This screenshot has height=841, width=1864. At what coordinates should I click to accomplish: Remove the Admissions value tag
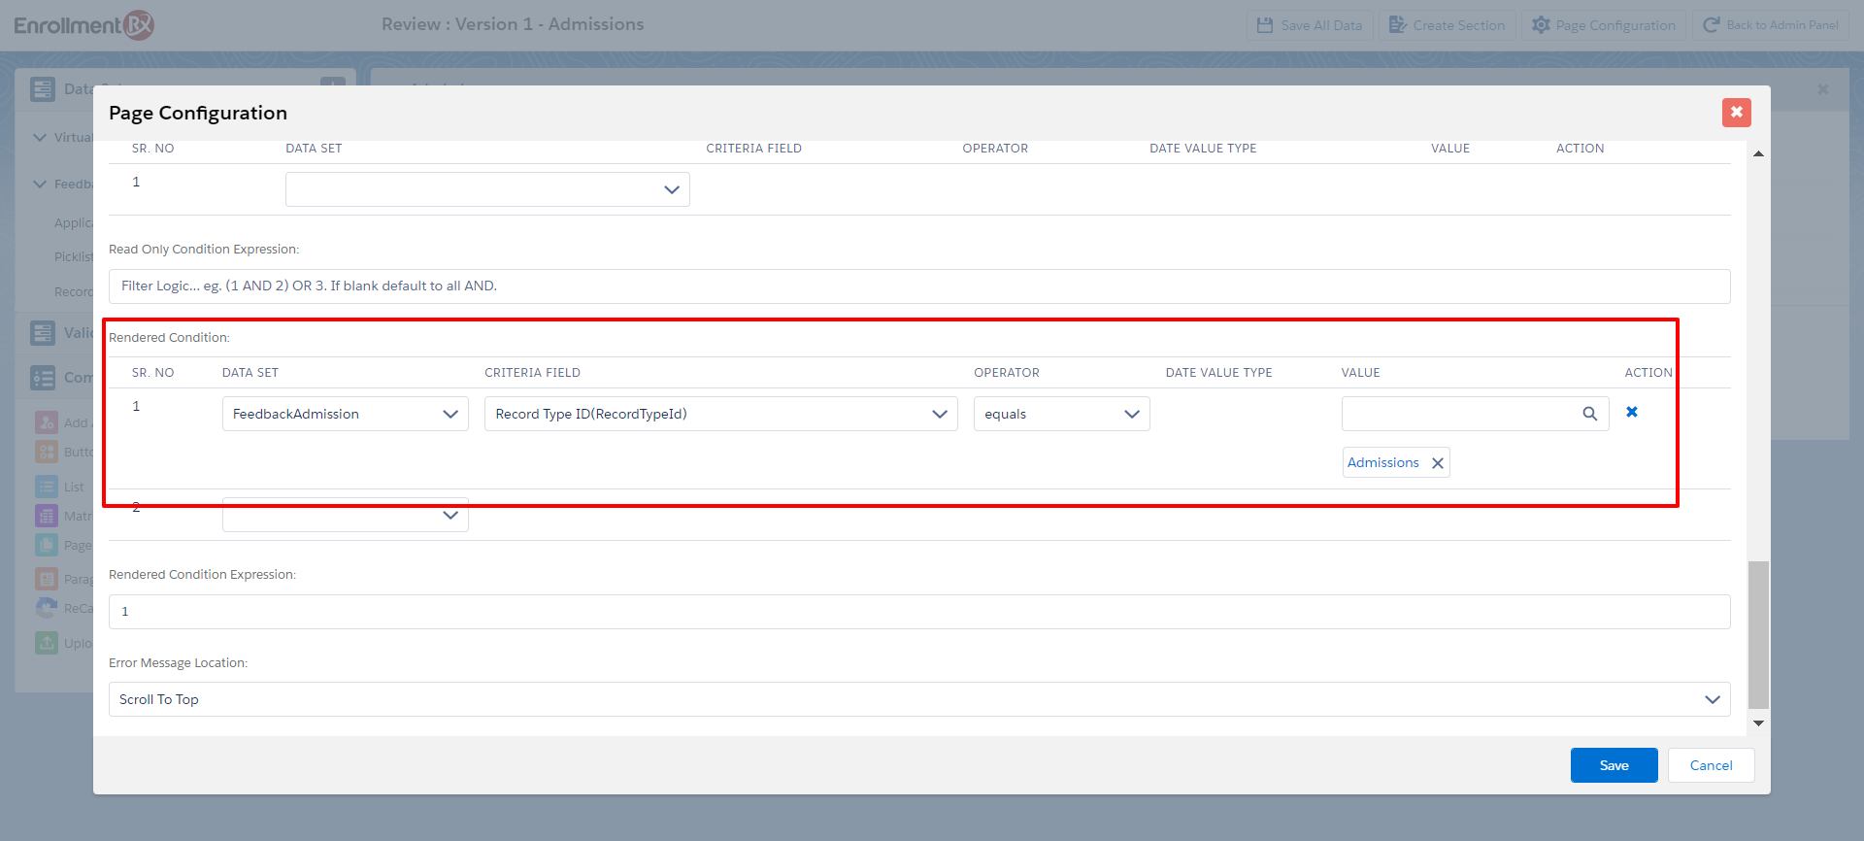1438,463
